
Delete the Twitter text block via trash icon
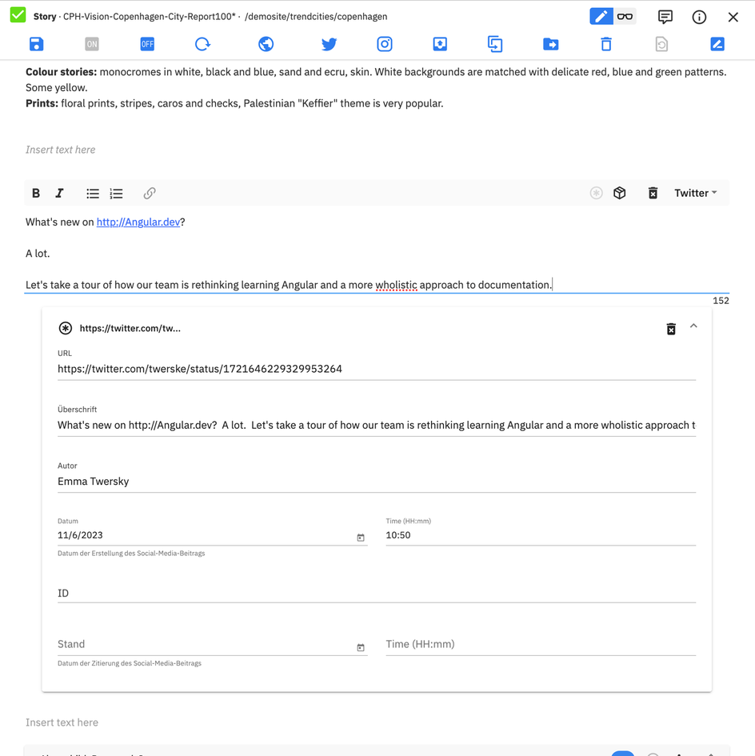(653, 193)
